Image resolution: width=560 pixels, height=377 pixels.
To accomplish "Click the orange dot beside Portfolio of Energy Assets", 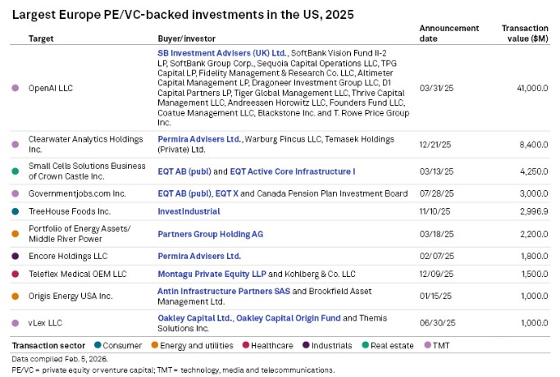I will (x=16, y=234).
